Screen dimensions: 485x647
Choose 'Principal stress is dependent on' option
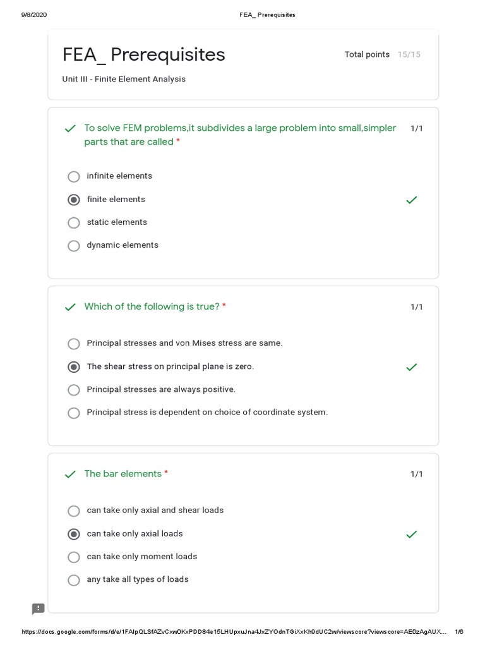pyautogui.click(x=74, y=413)
